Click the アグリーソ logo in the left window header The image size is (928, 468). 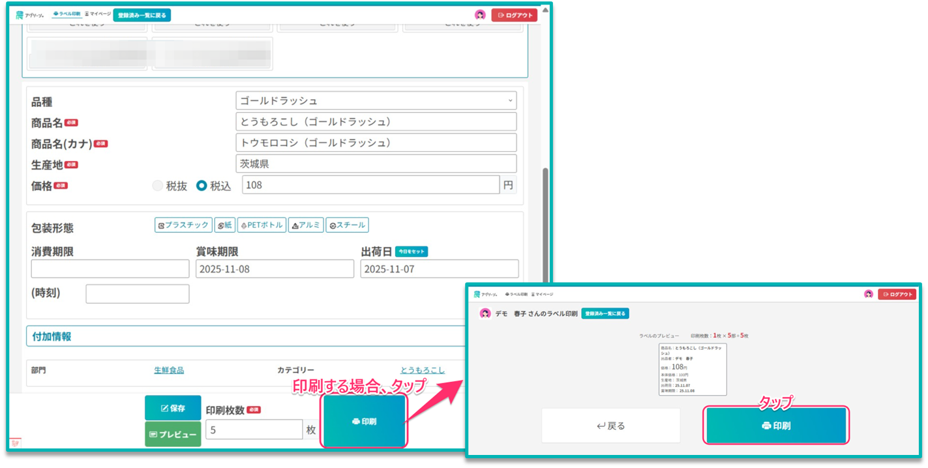coord(29,14)
